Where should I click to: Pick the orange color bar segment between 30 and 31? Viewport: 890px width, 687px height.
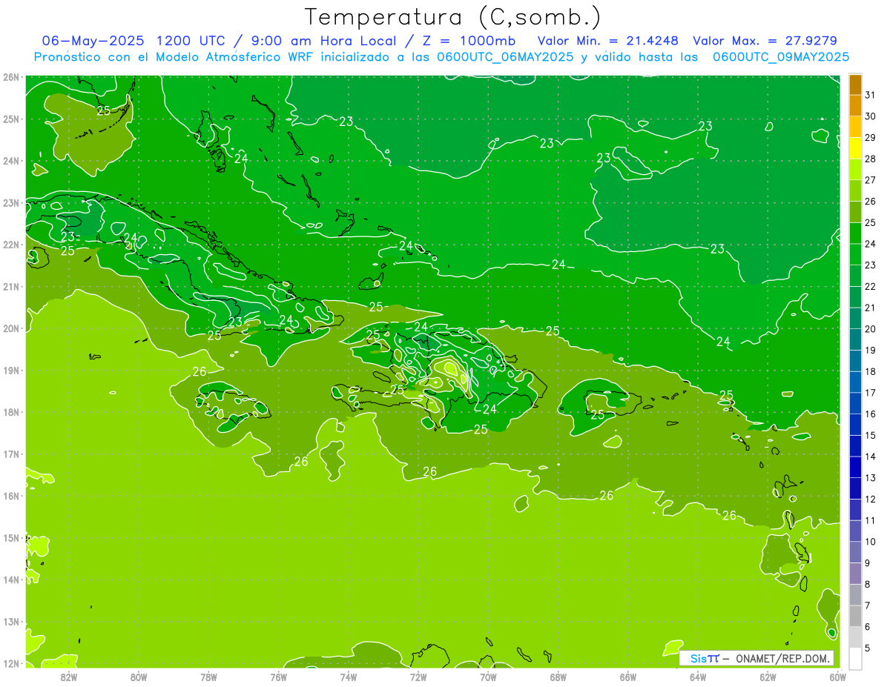(855, 106)
